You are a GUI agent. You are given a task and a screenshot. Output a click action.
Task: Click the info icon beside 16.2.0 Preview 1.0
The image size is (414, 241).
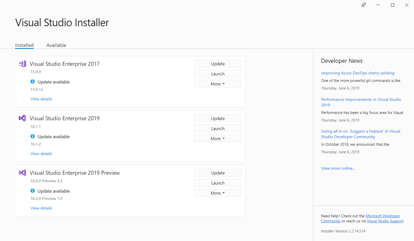click(33, 191)
